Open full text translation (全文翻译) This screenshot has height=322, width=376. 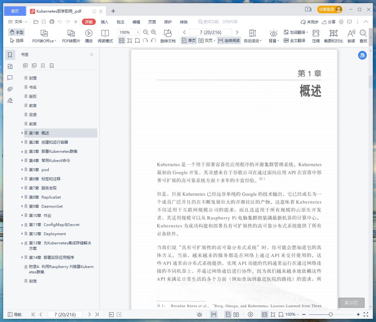tap(294, 41)
